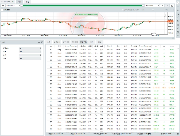Click the play backtest button
Image resolution: width=180 pixels, height=136 pixels.
click(x=162, y=6)
